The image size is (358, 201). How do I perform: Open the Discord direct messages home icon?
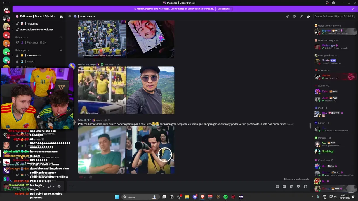6,10
